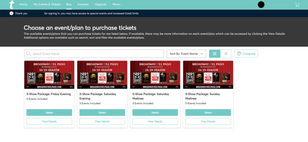This screenshot has height=142, width=308.
Task: View details for Sunday Matinee package
Action: [208, 122]
